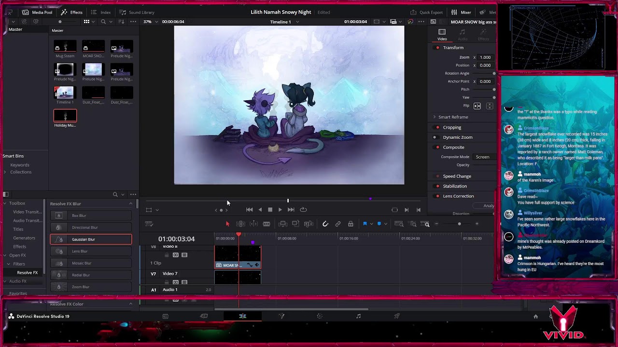
Task: Select the Blade Edit Mode tool
Action: [x=266, y=224]
